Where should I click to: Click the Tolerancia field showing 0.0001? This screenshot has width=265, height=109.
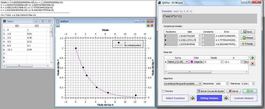[x=247, y=84]
